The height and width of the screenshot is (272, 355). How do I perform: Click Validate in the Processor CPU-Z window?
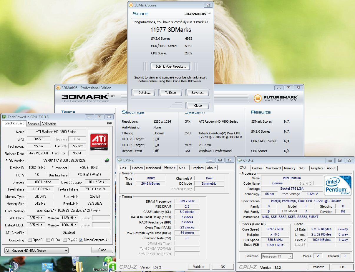point(318,267)
